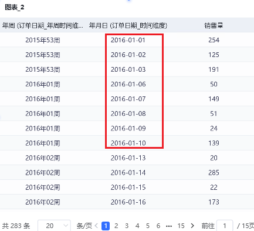Click sales value 139
This screenshot has height=231, width=254.
[214, 143]
